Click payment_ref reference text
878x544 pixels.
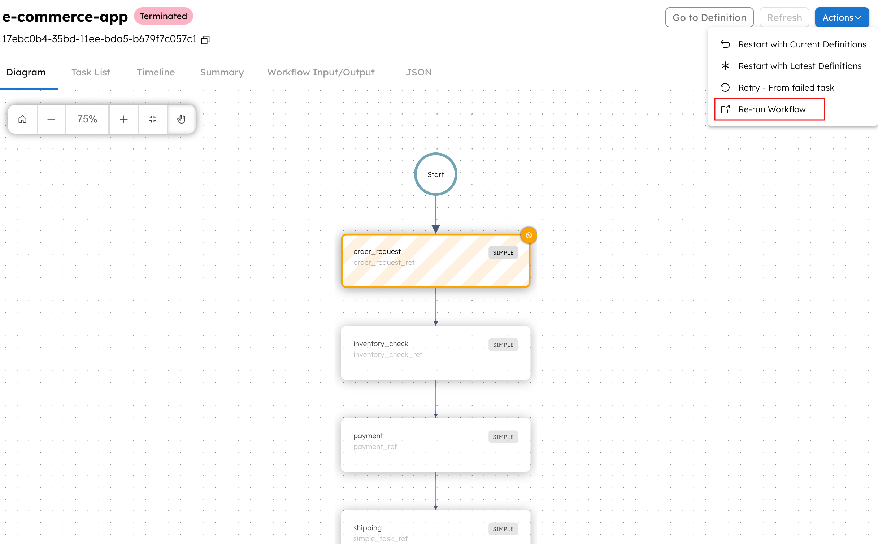(x=375, y=447)
